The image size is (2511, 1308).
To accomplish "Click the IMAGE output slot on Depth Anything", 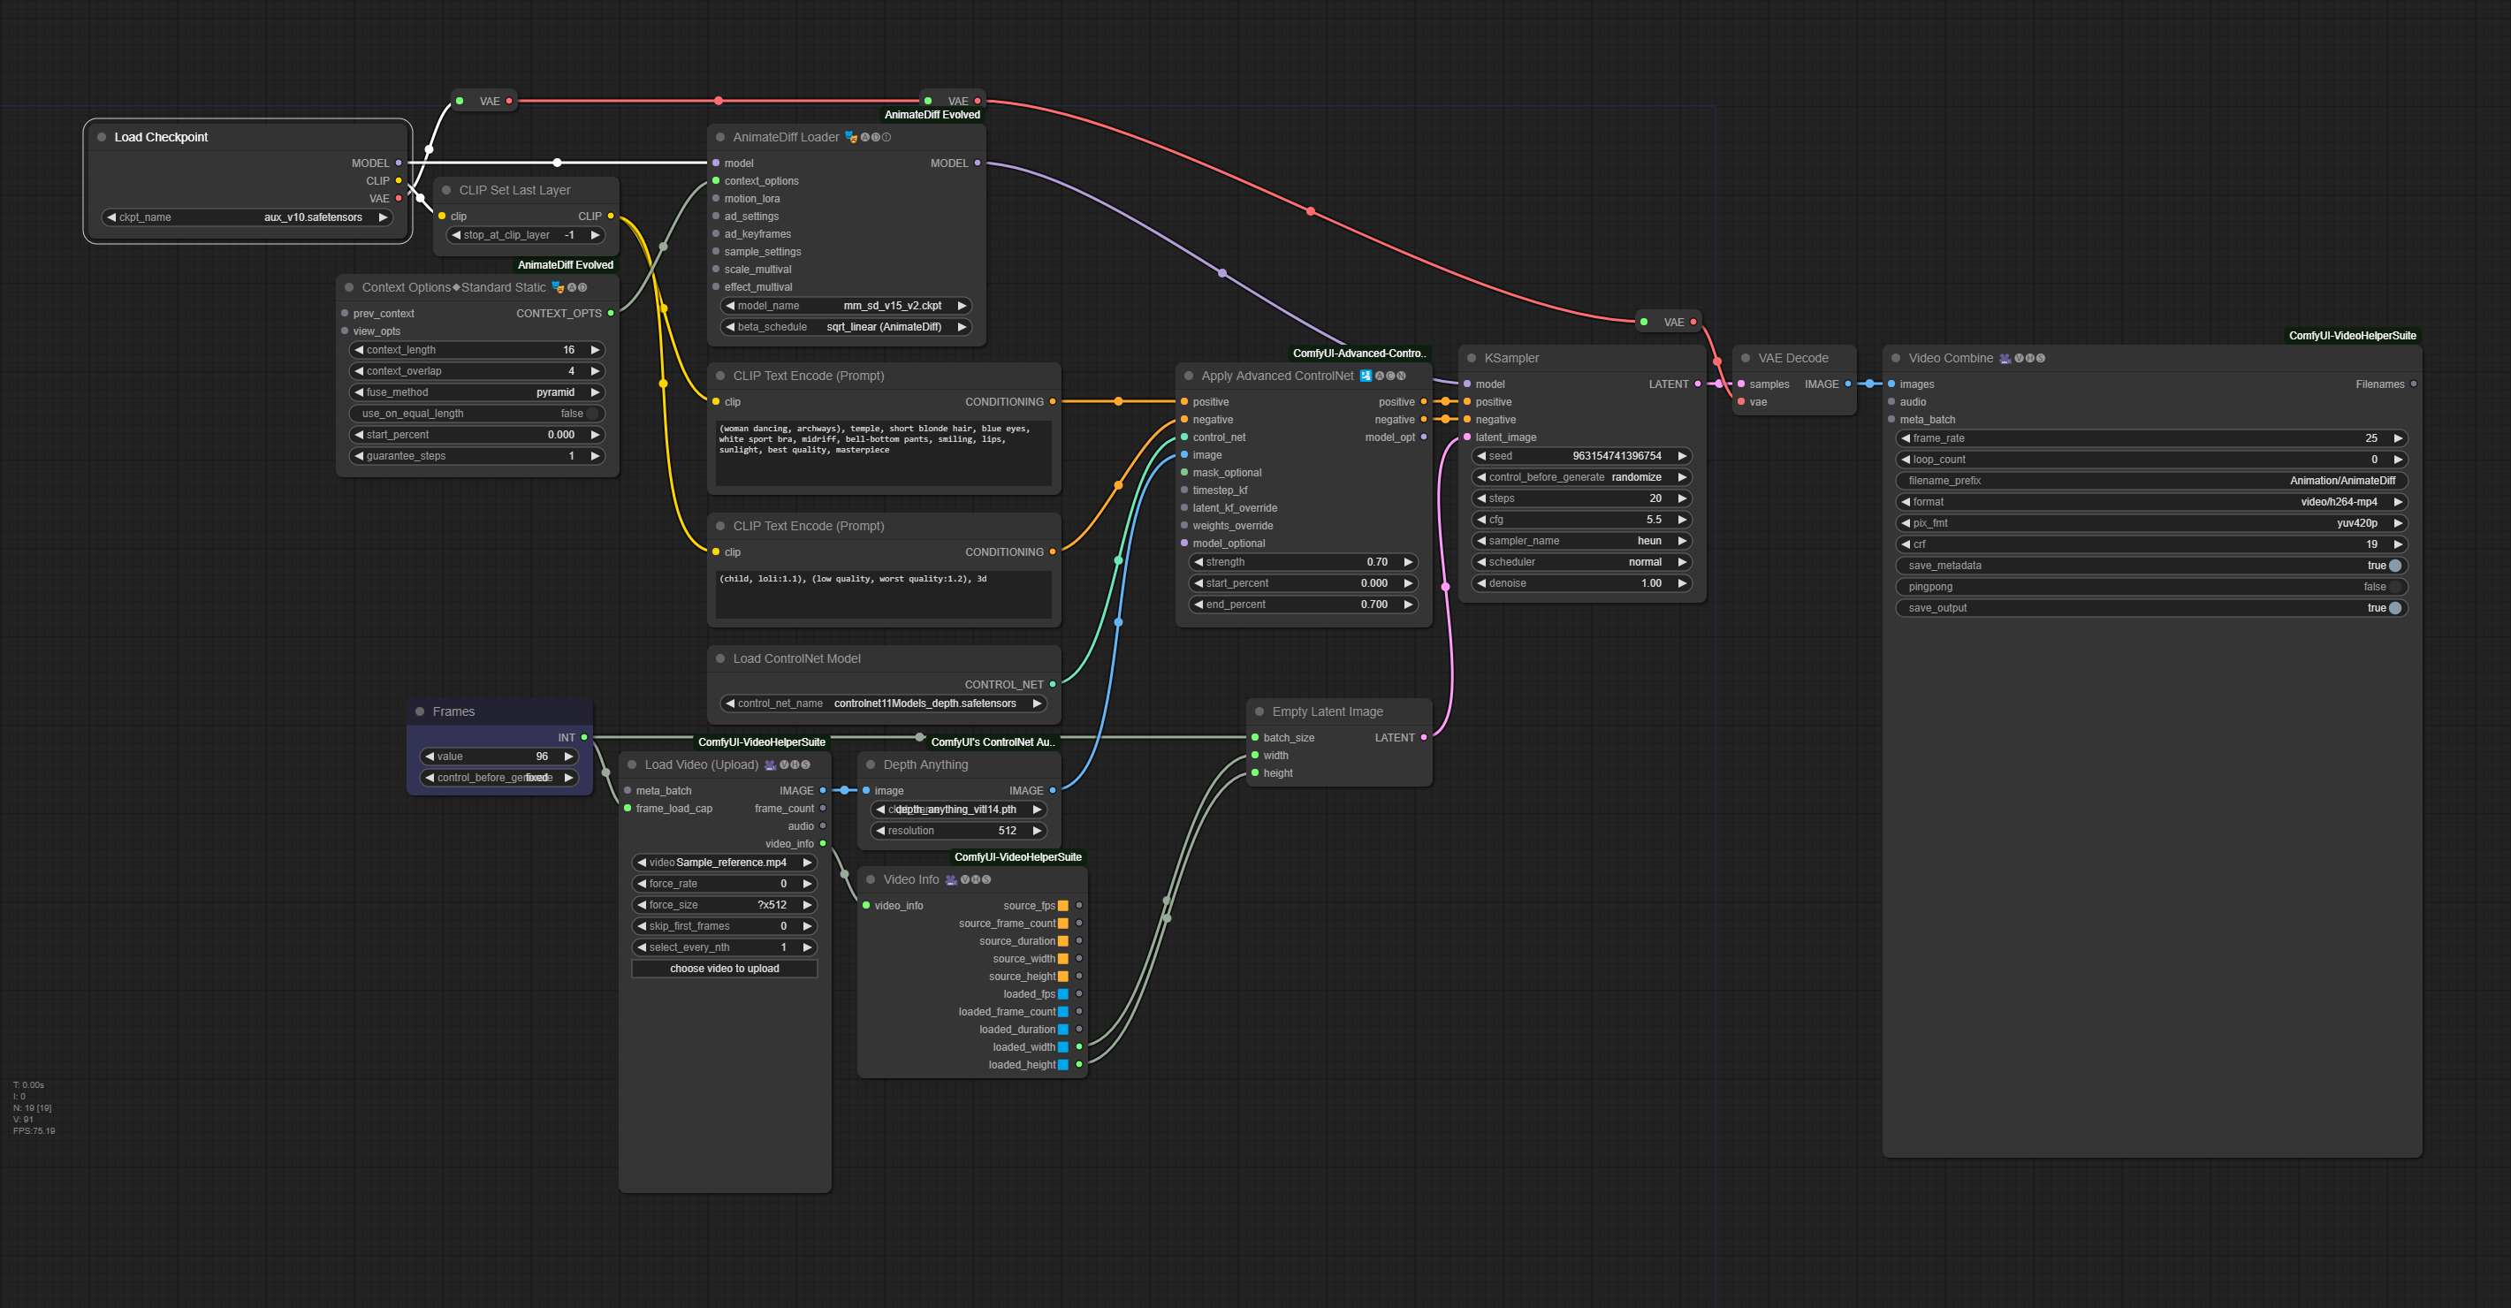I will (1052, 790).
